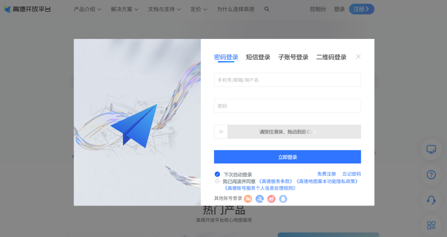The image size is (447, 237).
Task: Click the 立即登录 button
Action: coord(287,157)
